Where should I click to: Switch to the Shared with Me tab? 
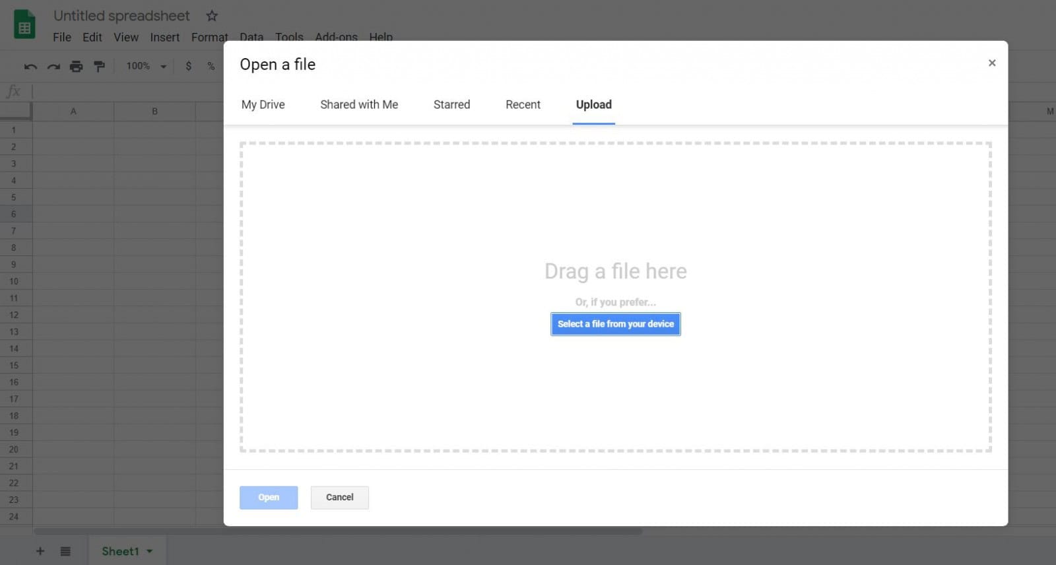pos(359,104)
